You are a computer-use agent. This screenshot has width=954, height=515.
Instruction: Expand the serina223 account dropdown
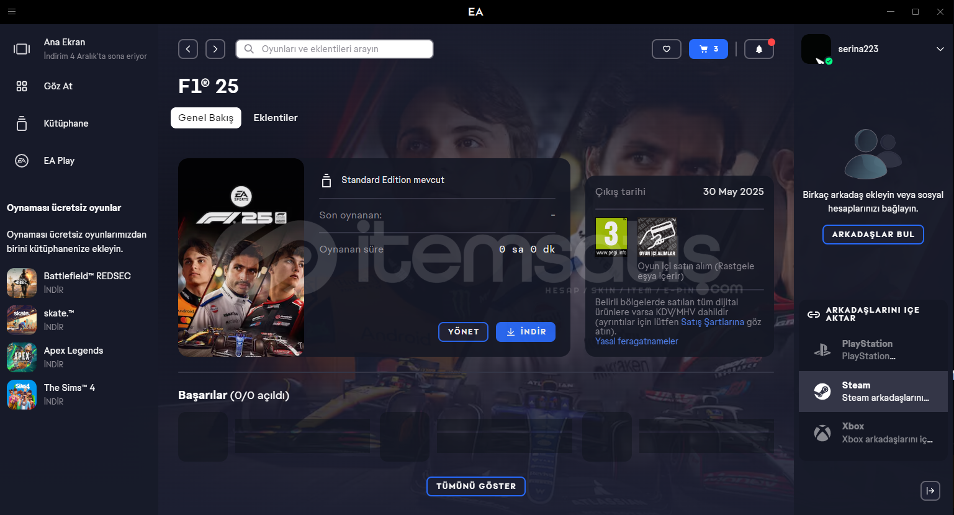click(x=940, y=49)
